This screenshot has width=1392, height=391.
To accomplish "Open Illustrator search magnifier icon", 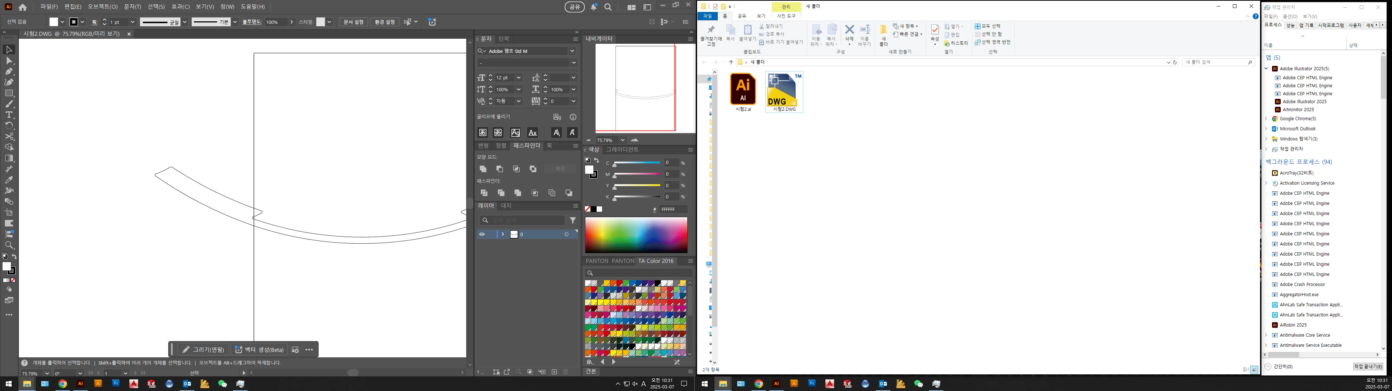I will (608, 7).
